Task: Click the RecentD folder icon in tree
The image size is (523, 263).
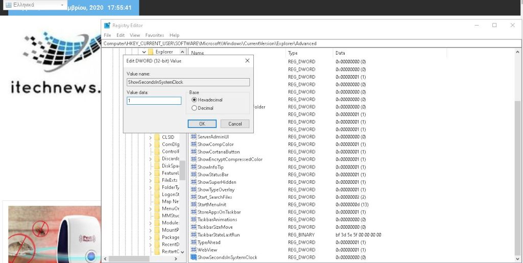Action: [157, 244]
